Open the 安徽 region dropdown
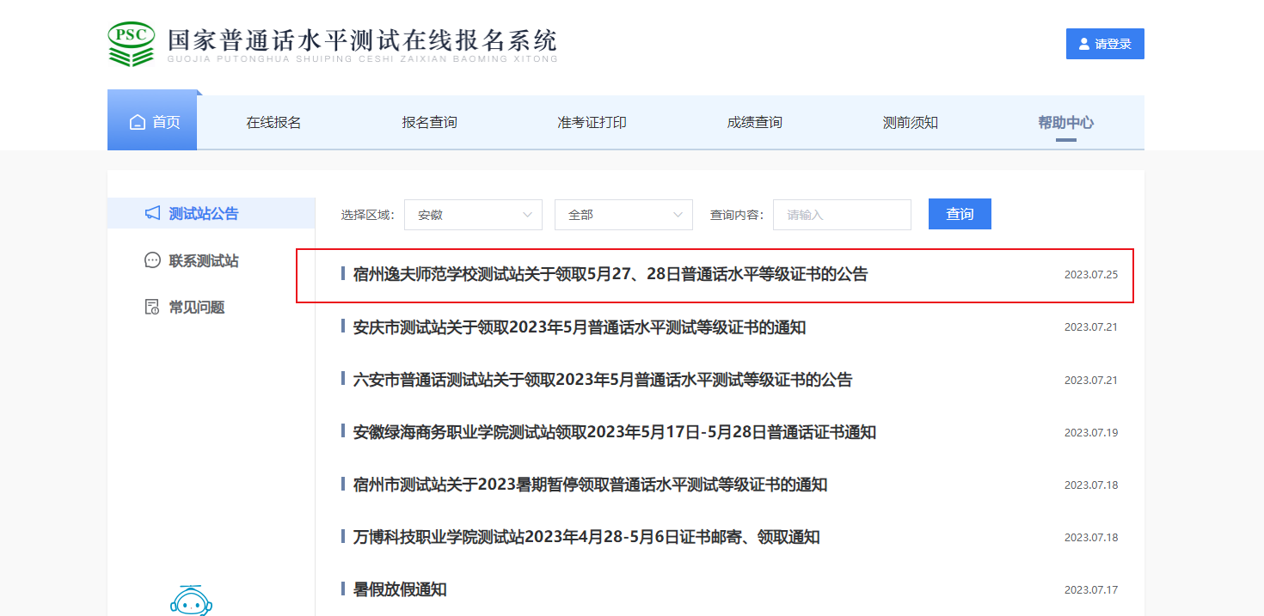Image resolution: width=1264 pixels, height=616 pixels. 473,215
